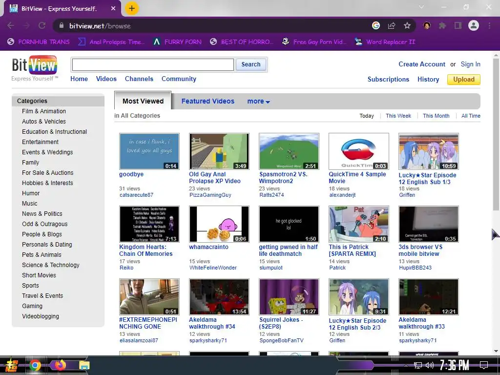Click the BitView logo
Image resolution: width=500 pixels, height=375 pixels.
(35, 65)
